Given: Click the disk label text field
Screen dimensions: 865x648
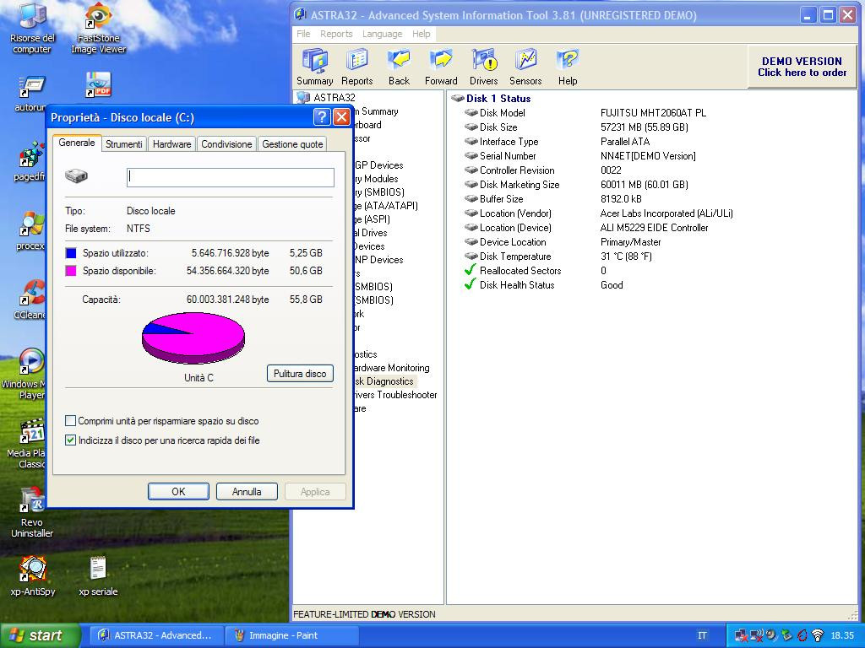Looking at the screenshot, I should pyautogui.click(x=231, y=177).
